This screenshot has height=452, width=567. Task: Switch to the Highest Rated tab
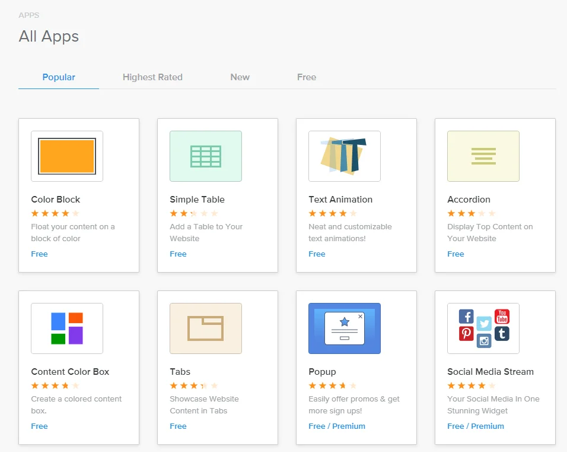(152, 77)
